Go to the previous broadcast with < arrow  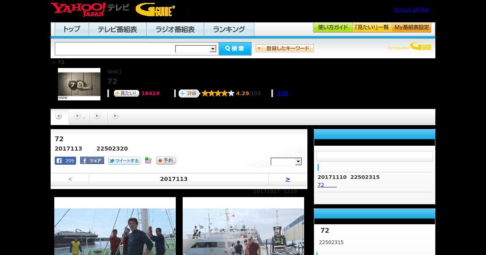[x=70, y=179]
